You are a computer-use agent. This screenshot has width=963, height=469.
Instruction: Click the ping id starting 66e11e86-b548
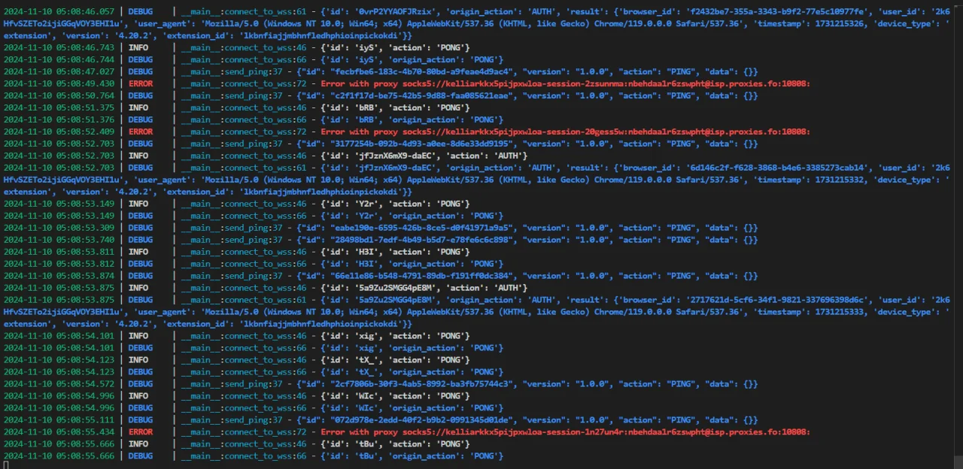(423, 276)
